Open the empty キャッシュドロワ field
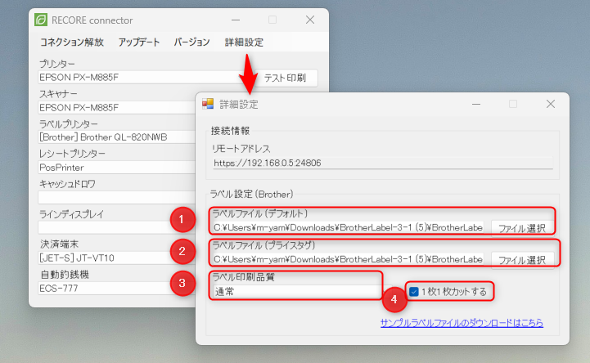590x363 pixels. tap(117, 197)
